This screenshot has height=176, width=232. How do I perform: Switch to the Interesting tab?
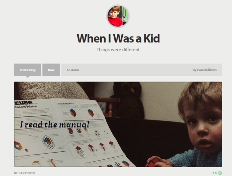tap(27, 70)
